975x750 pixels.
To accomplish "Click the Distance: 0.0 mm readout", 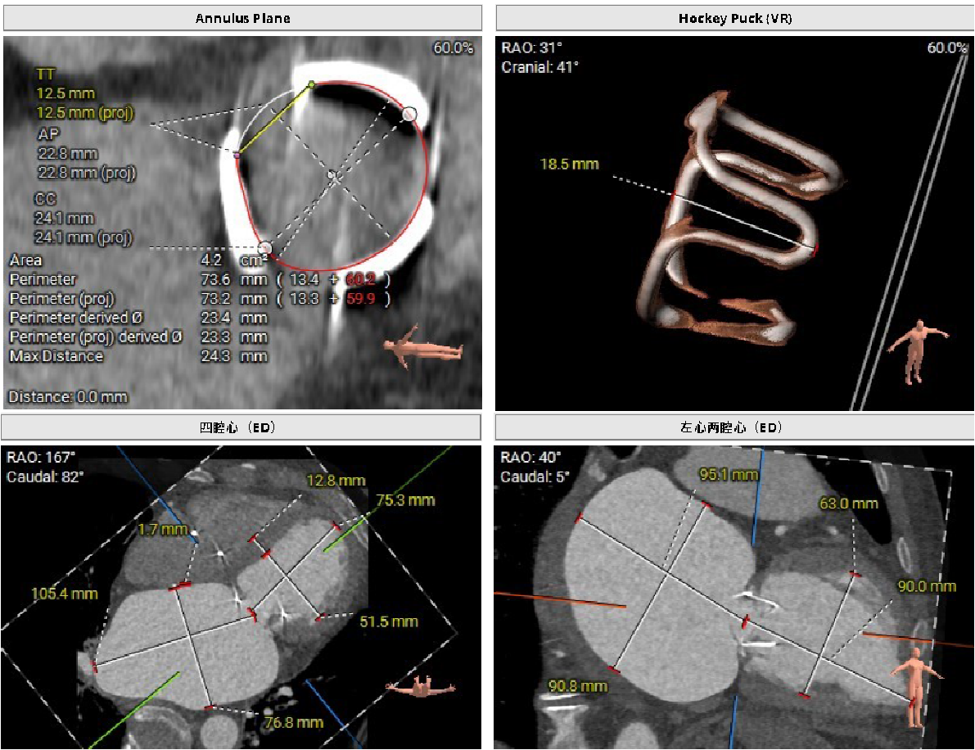I will (x=68, y=397).
